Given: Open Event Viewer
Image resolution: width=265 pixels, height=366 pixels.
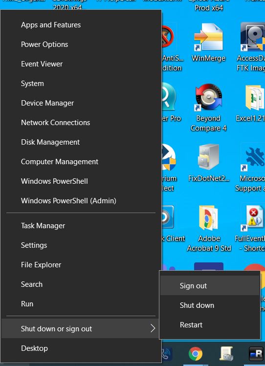Looking at the screenshot, I should 81,64.
